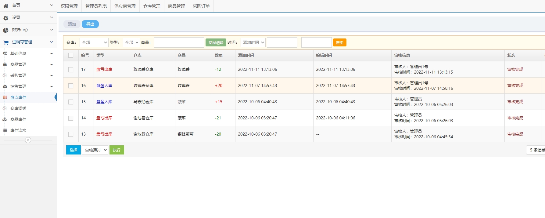545x218 pixels.
Task: Switch to the 采购订单 tab
Action: click(x=201, y=6)
